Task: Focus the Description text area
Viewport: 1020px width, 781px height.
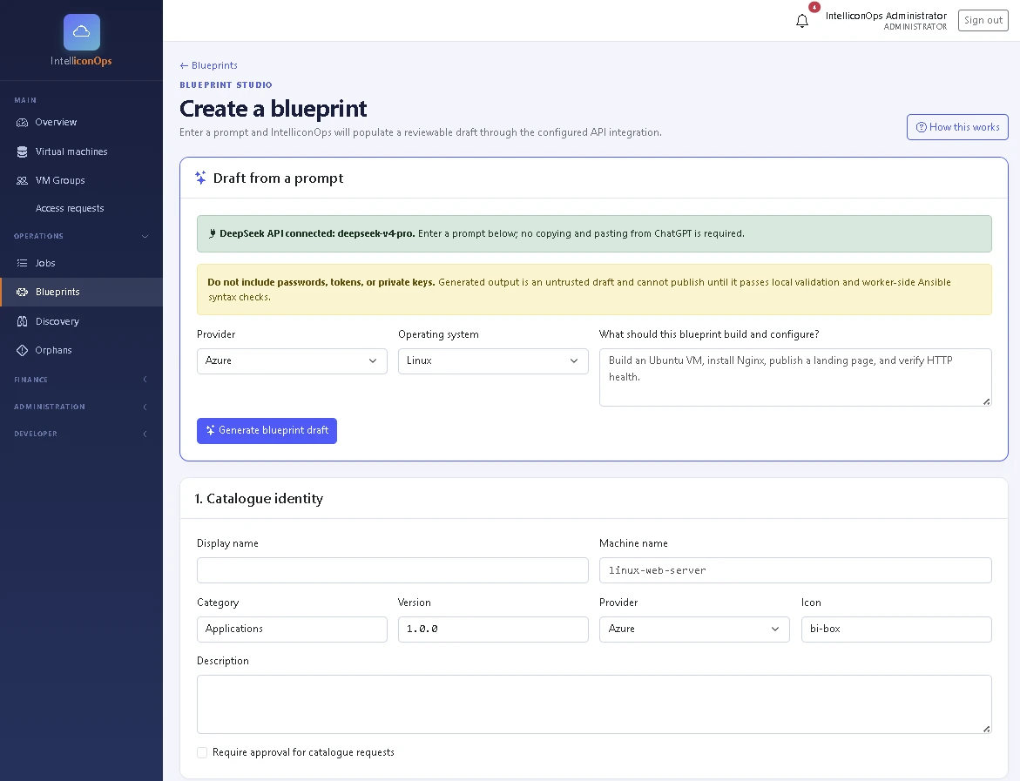Action: (594, 704)
